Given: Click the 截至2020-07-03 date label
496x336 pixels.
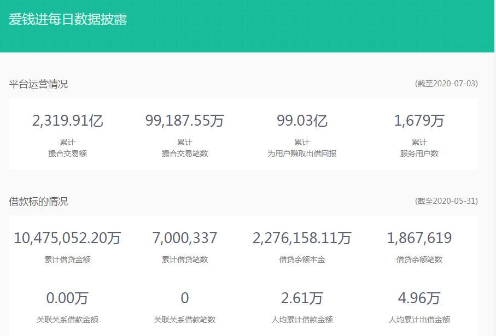Looking at the screenshot, I should tap(447, 84).
